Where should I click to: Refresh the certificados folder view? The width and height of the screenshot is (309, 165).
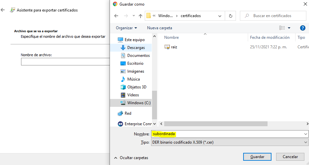230,16
